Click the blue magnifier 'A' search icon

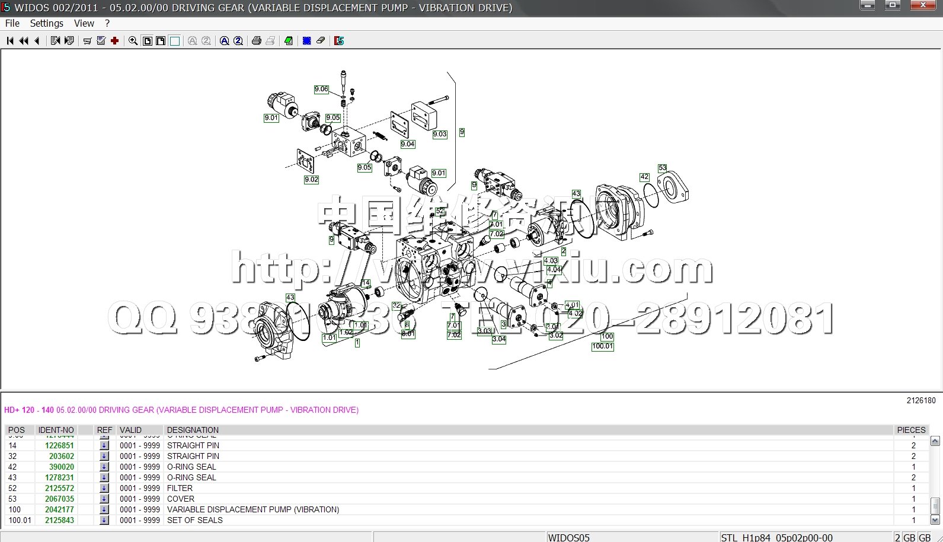click(225, 41)
